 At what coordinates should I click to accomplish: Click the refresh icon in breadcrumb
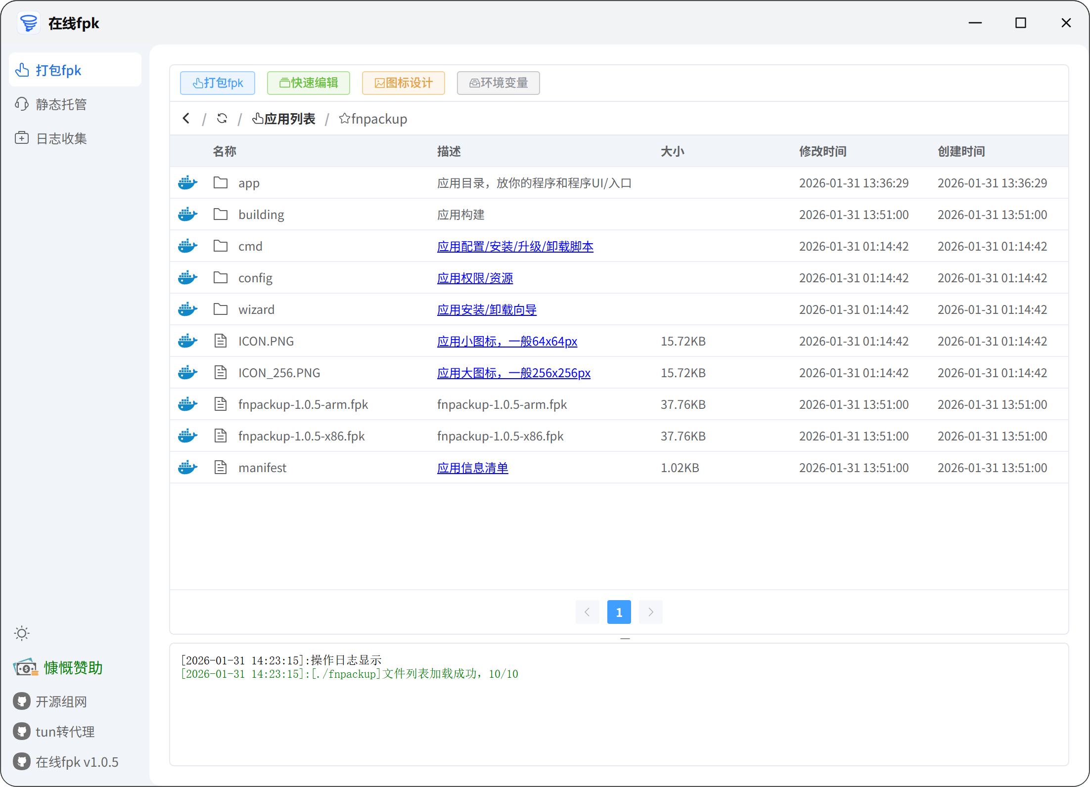pos(222,119)
